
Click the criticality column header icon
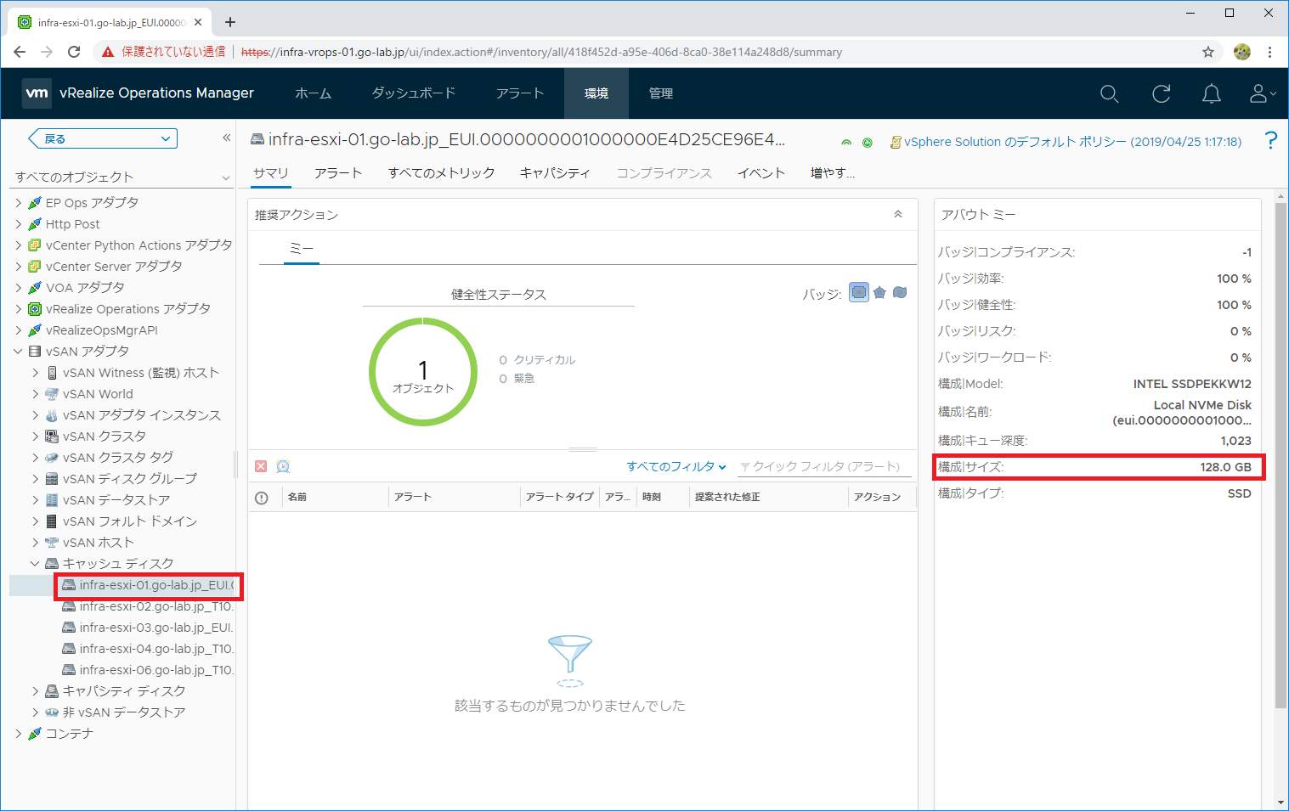(x=262, y=498)
